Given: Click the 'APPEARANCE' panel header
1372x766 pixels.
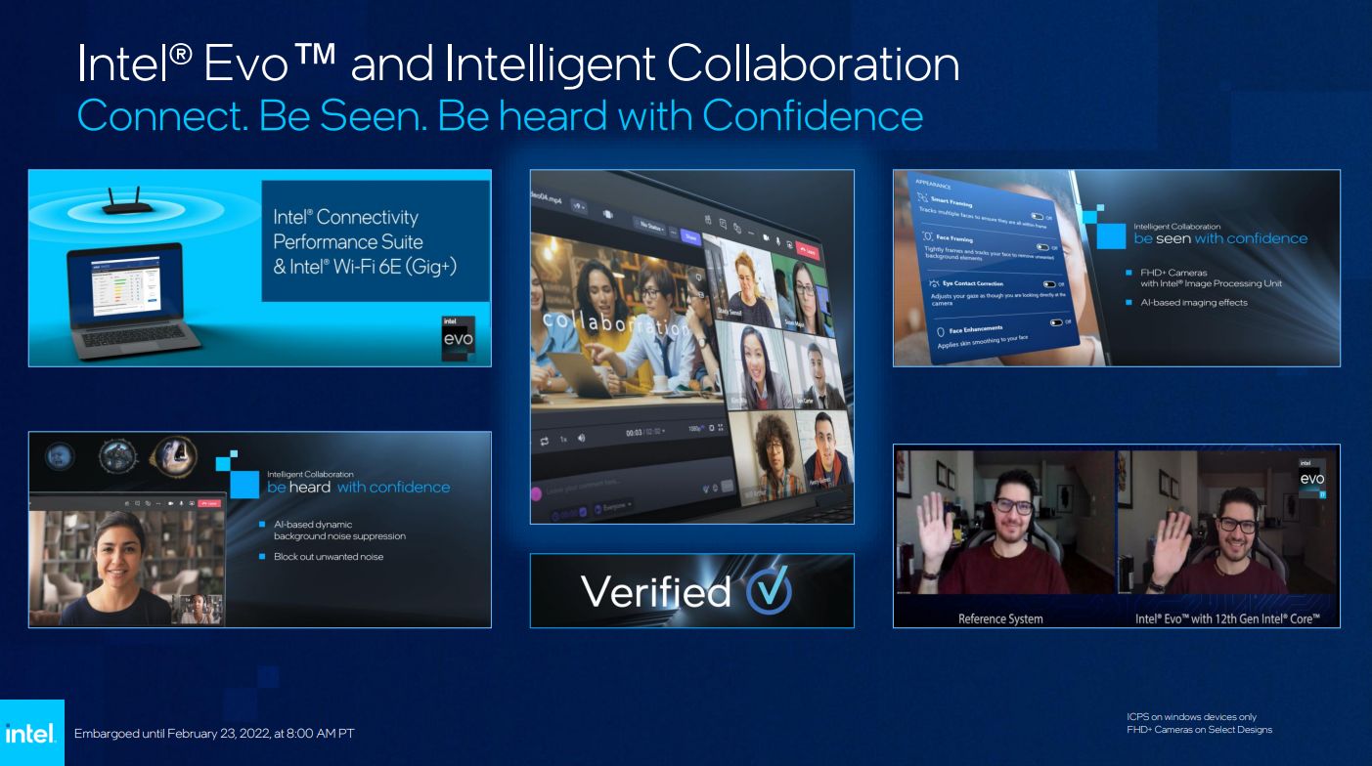Looking at the screenshot, I should tap(933, 184).
